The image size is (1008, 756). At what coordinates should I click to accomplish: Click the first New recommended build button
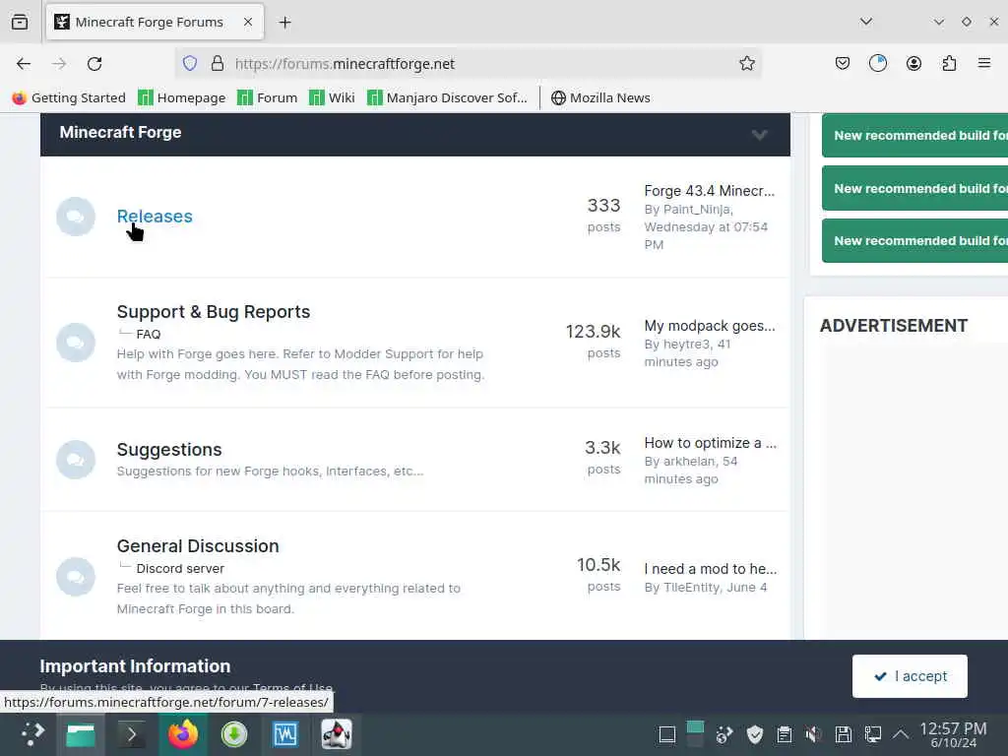914,135
